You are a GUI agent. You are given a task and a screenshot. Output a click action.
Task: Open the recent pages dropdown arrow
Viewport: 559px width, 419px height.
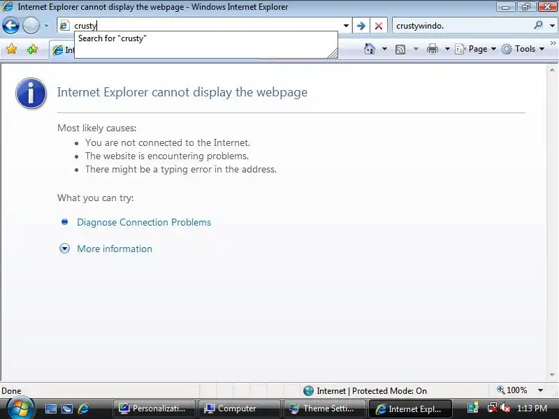46,26
